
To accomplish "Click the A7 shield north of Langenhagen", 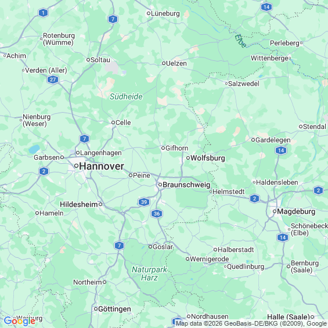I will (x=85, y=139).
